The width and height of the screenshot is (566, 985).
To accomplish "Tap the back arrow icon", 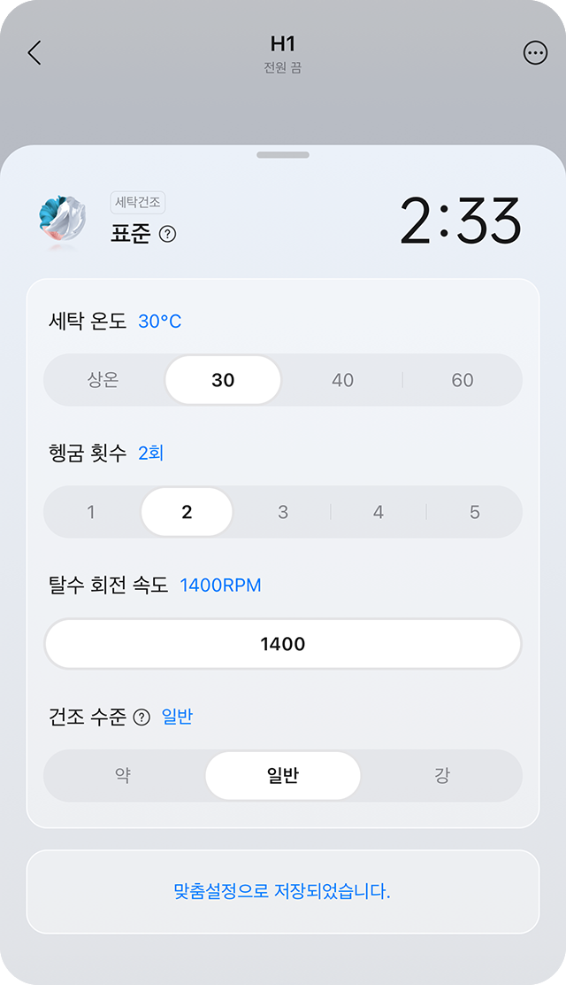I will click(x=34, y=53).
